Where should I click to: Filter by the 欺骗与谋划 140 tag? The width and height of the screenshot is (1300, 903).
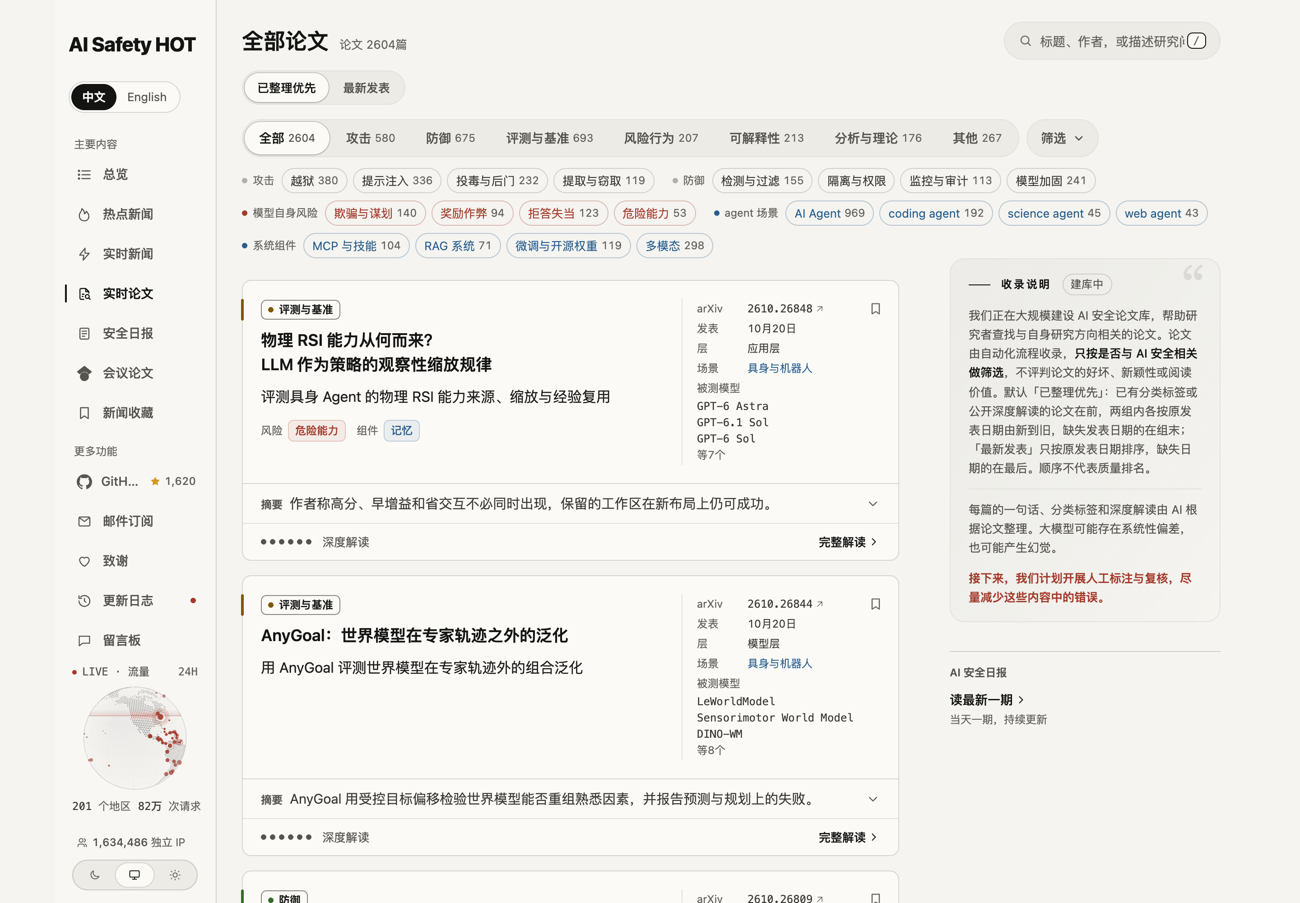pyautogui.click(x=375, y=213)
